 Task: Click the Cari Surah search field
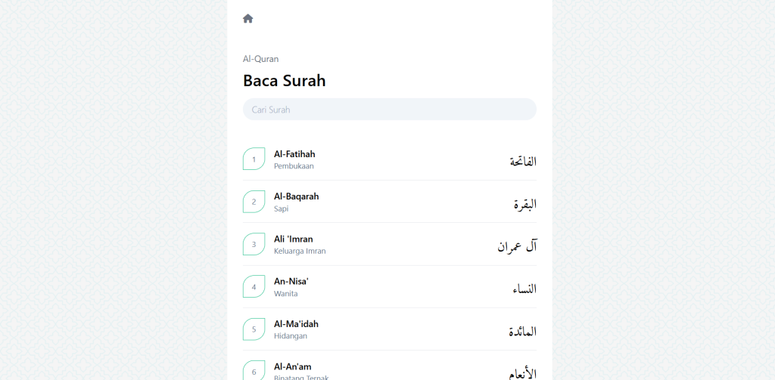click(389, 110)
